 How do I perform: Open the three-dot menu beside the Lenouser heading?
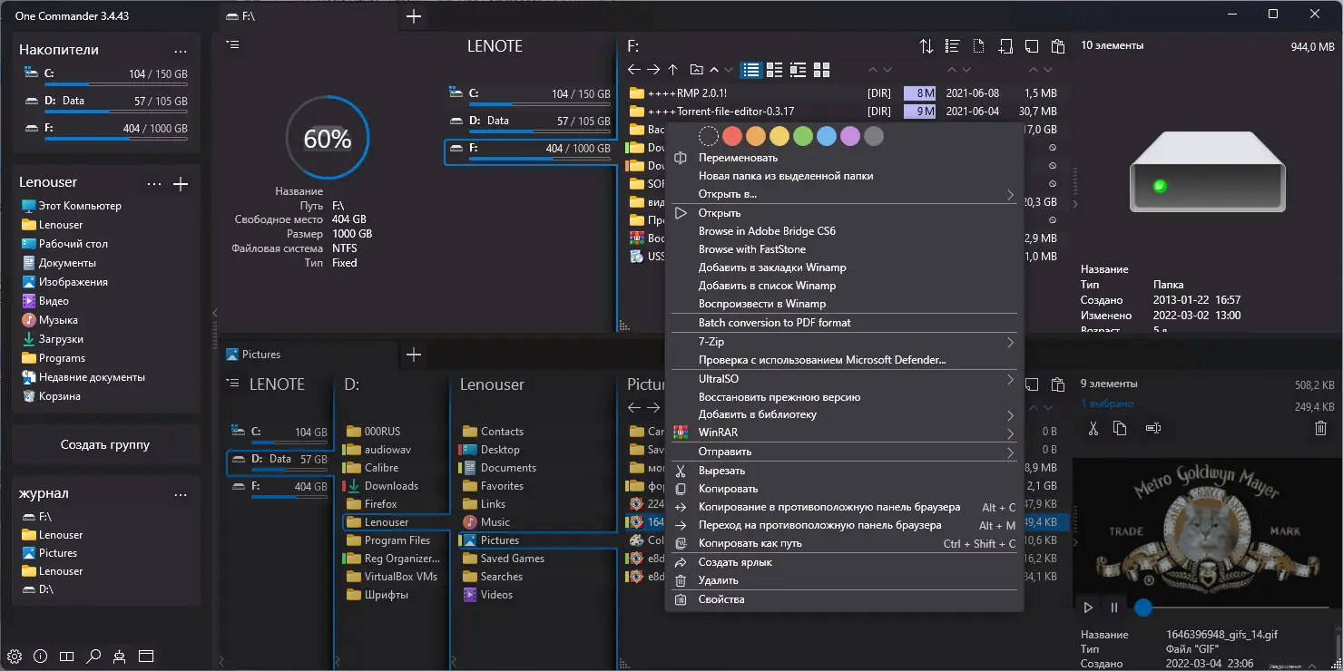[154, 184]
